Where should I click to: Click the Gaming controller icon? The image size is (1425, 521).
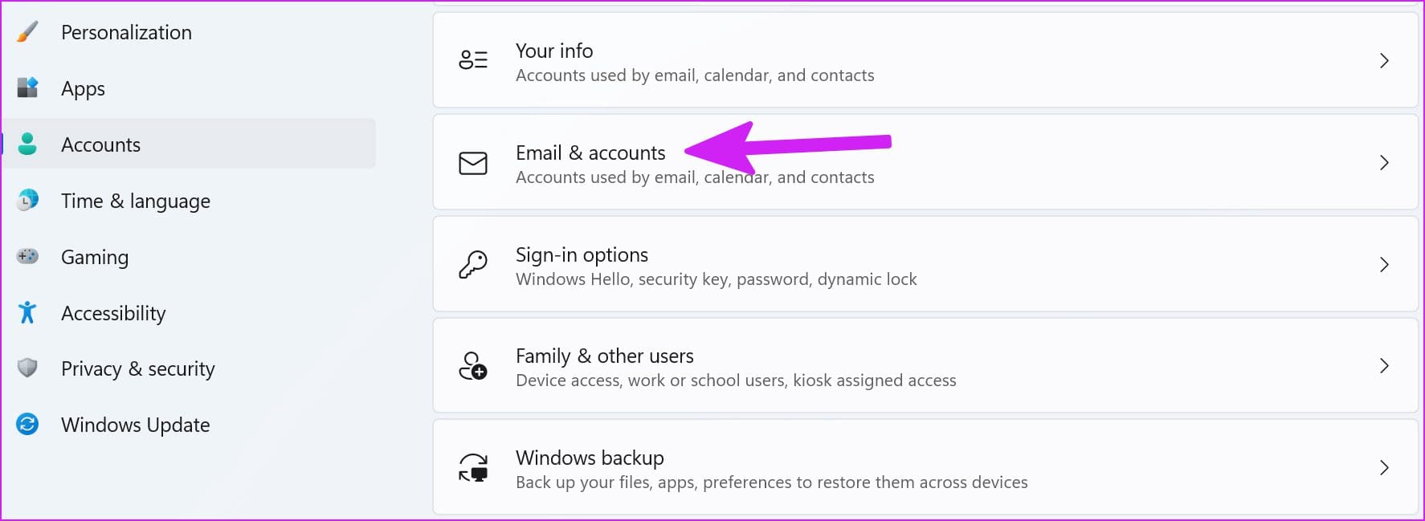(x=27, y=256)
